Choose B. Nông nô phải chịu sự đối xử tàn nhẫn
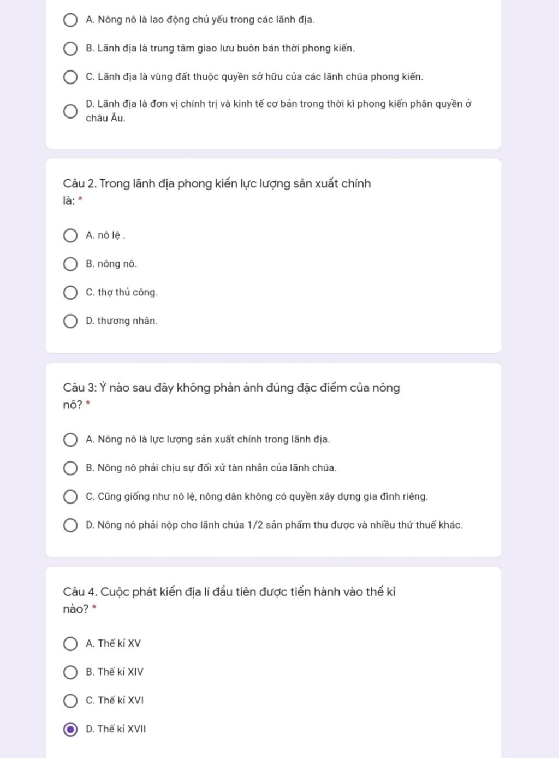 (x=70, y=468)
